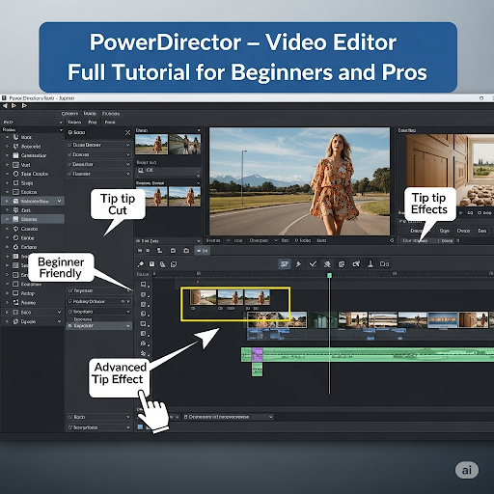
Task: Select the pointer arrow tool in the center timeline toolbar
Action: pyautogui.click(x=298, y=264)
